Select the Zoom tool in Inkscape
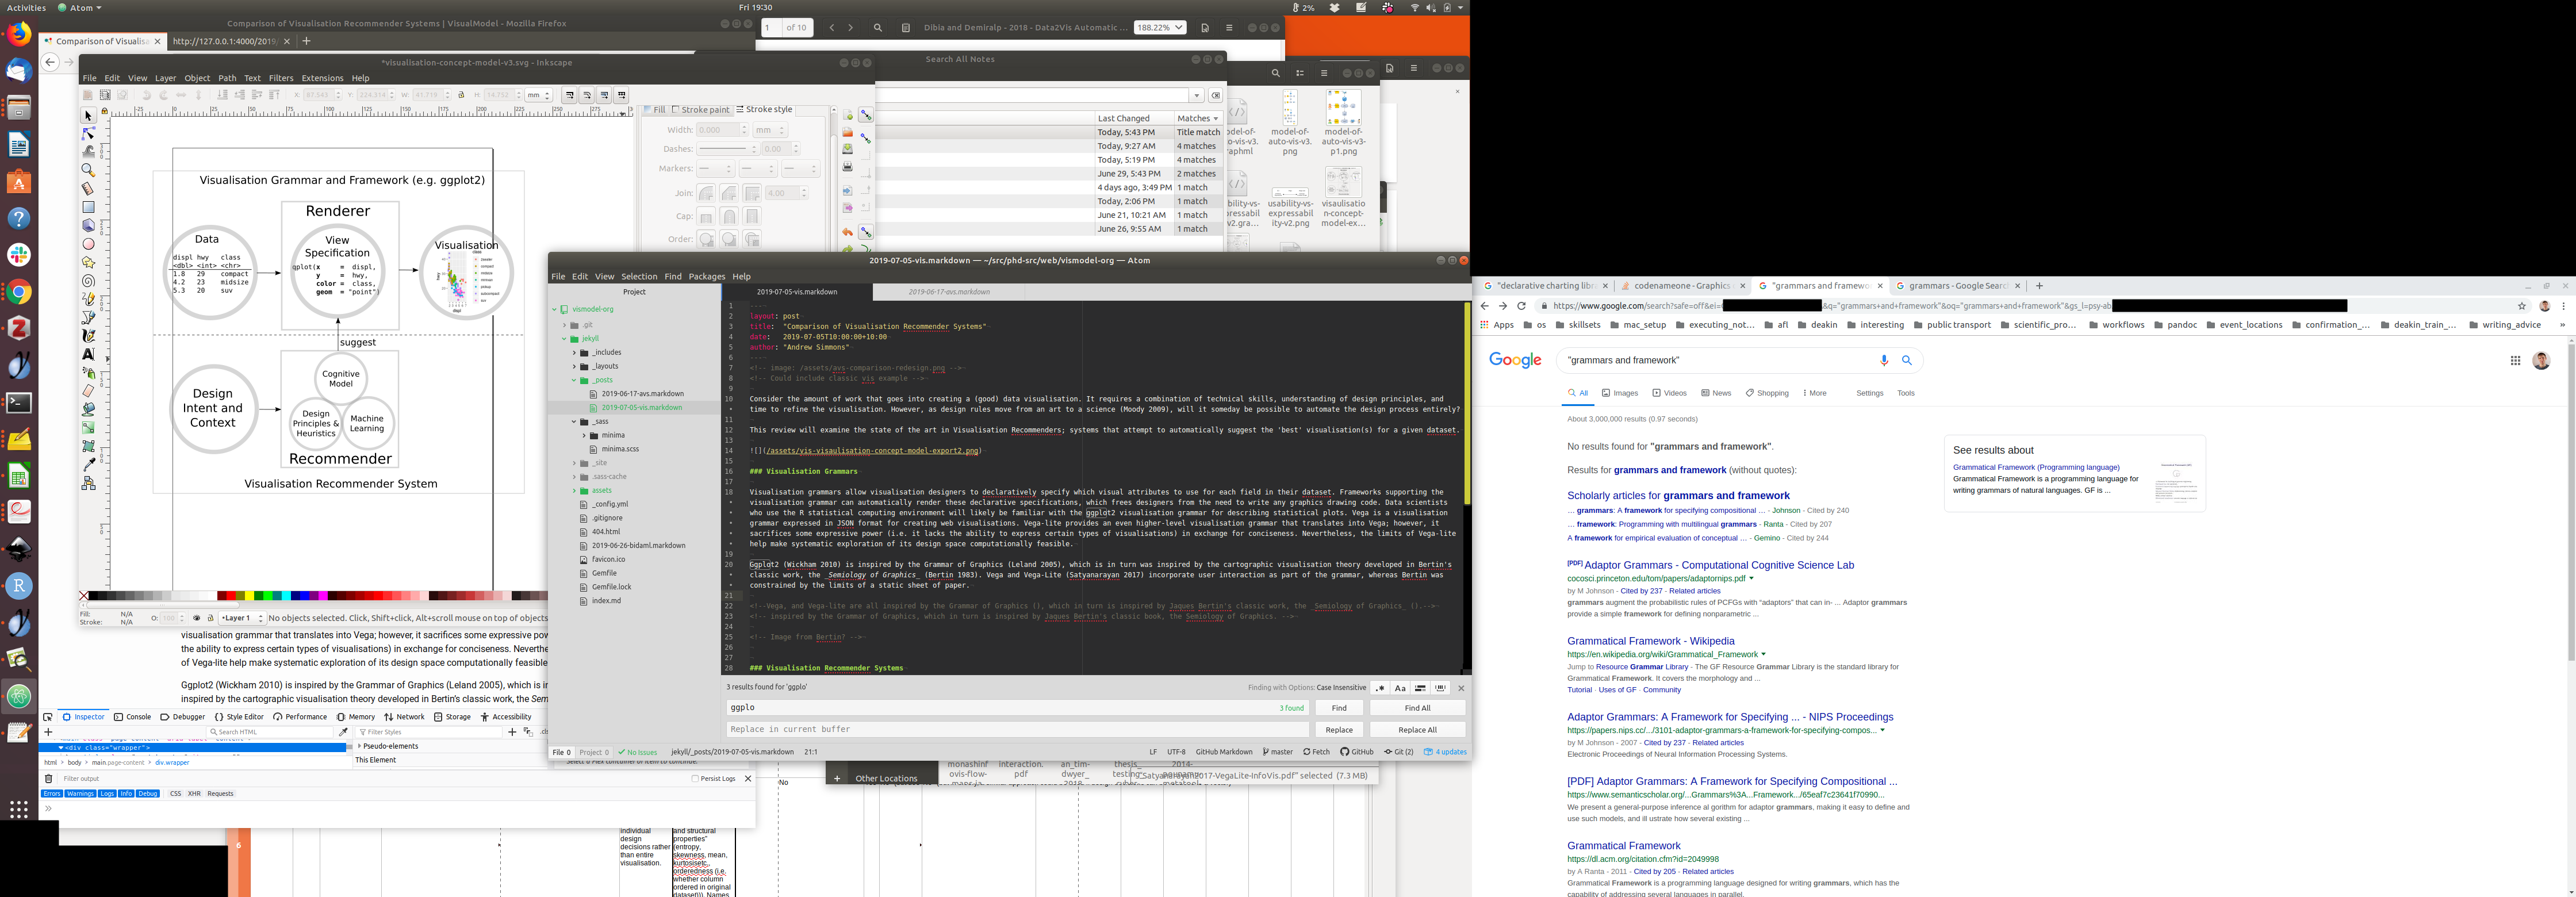This screenshot has width=2576, height=897. 88,170
